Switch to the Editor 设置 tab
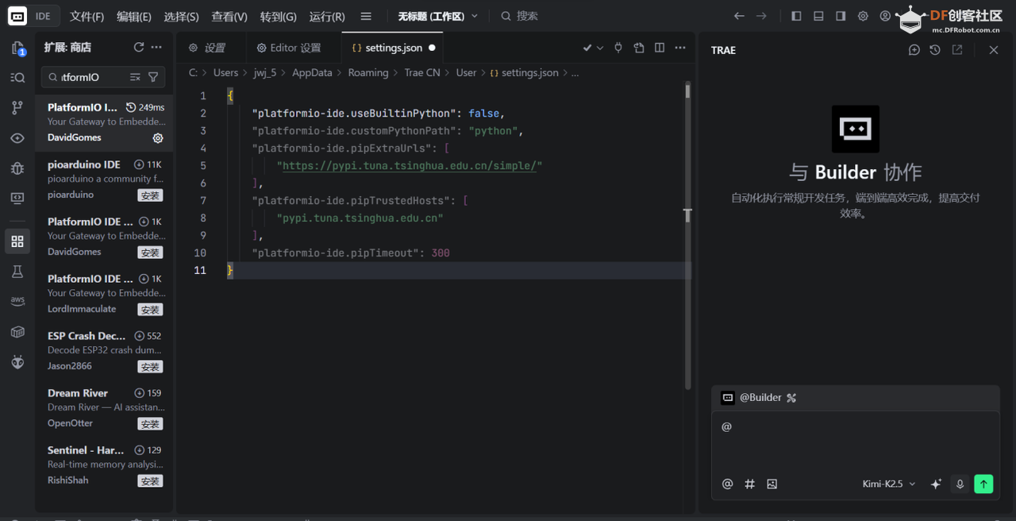The width and height of the screenshot is (1016, 521). (x=289, y=47)
